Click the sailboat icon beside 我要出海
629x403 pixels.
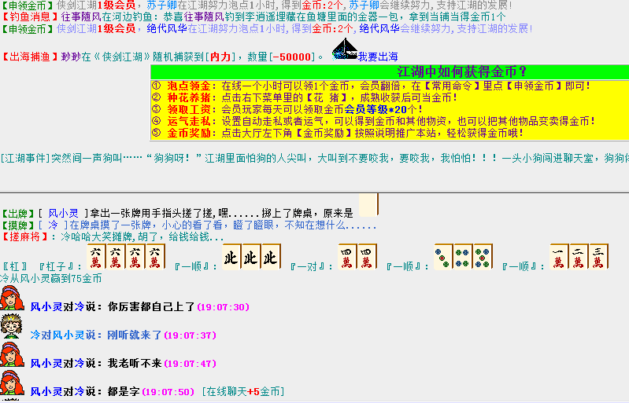(345, 49)
